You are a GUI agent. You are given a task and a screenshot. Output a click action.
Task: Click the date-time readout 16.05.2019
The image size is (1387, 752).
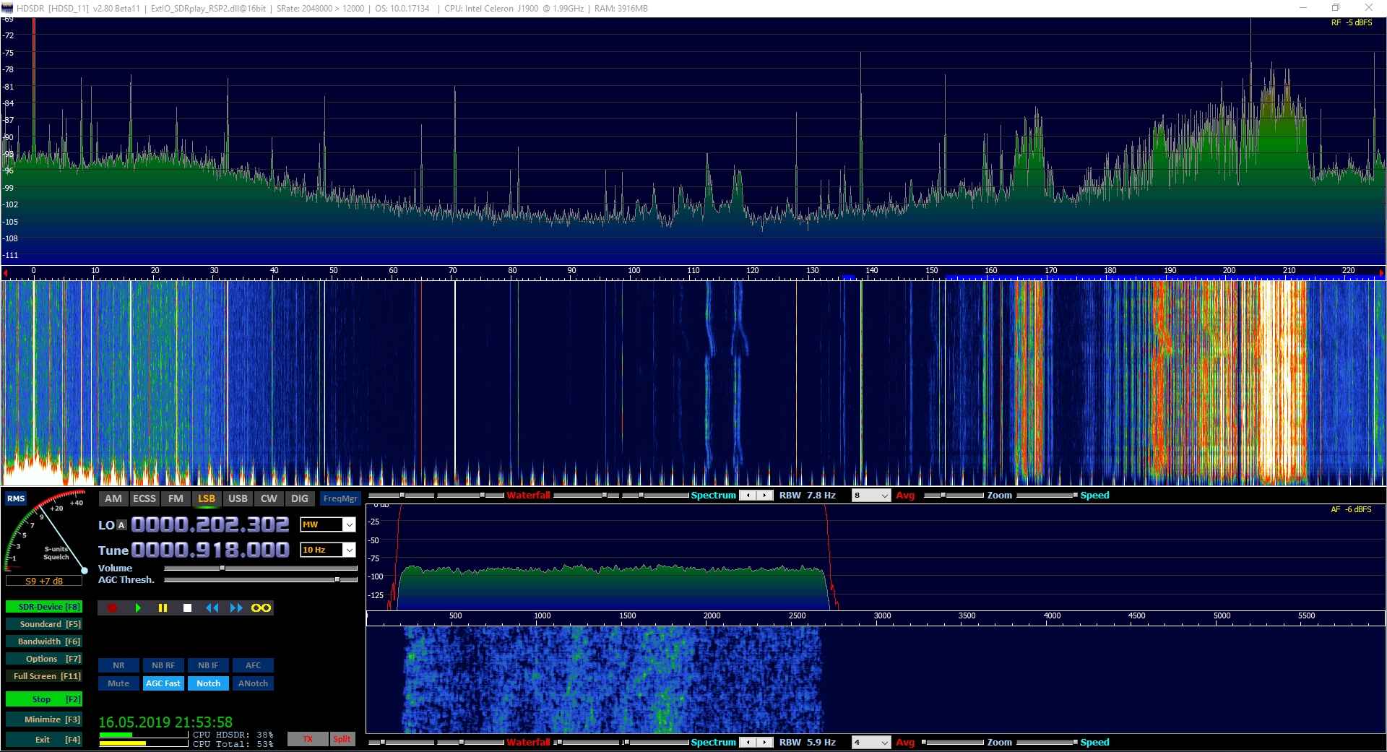165,722
